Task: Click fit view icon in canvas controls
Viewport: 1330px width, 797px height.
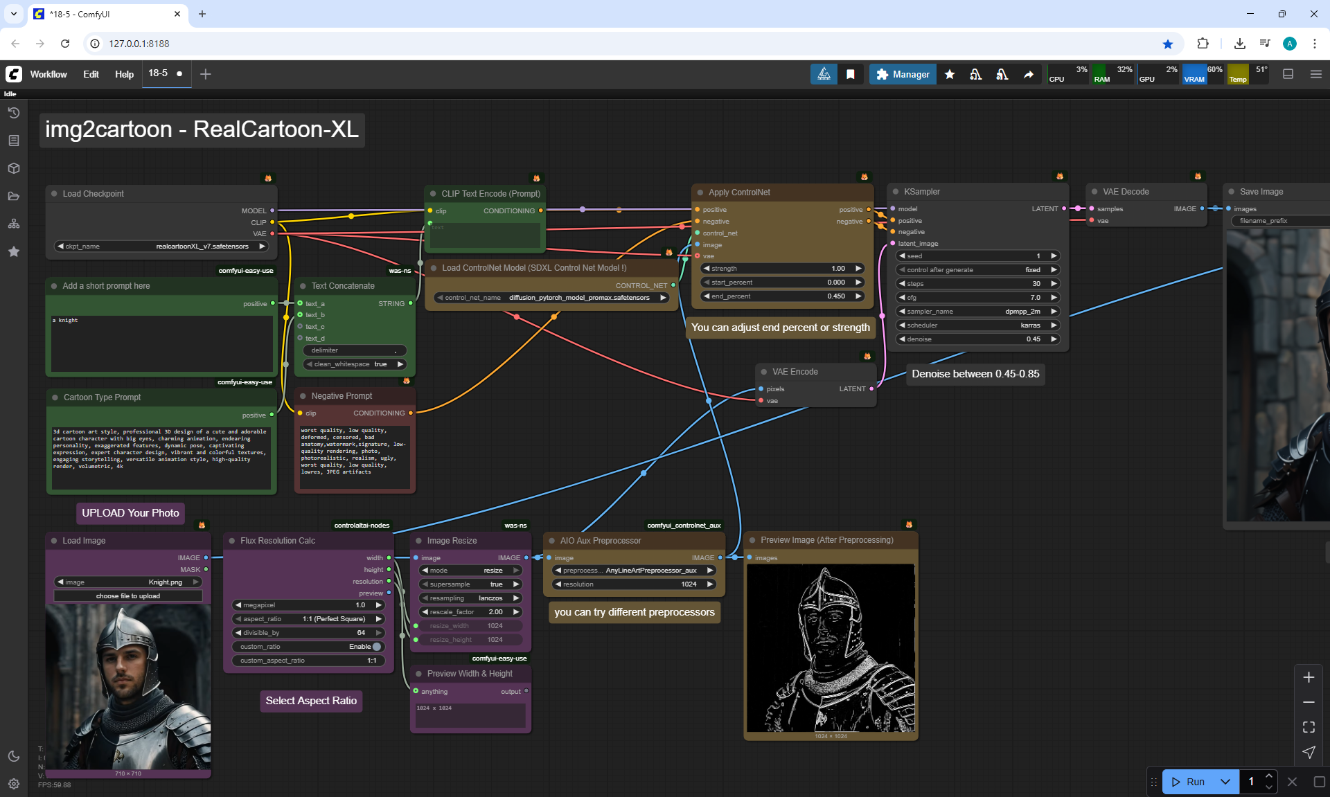Action: pos(1309,727)
